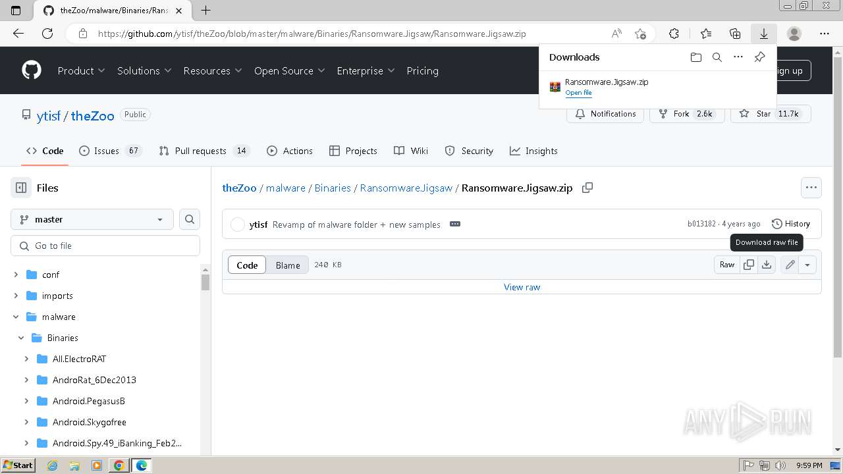
Task: Click the Chrome taskbar icon
Action: click(119, 465)
